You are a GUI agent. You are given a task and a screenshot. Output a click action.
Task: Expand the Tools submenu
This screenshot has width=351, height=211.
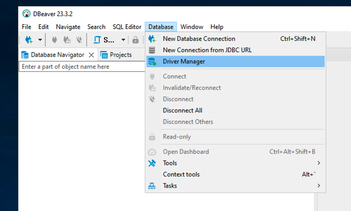tap(236, 163)
